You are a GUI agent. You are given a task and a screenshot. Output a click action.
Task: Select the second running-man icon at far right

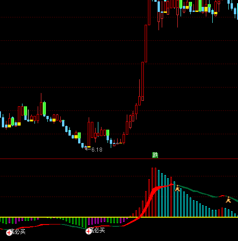tap(228, 200)
